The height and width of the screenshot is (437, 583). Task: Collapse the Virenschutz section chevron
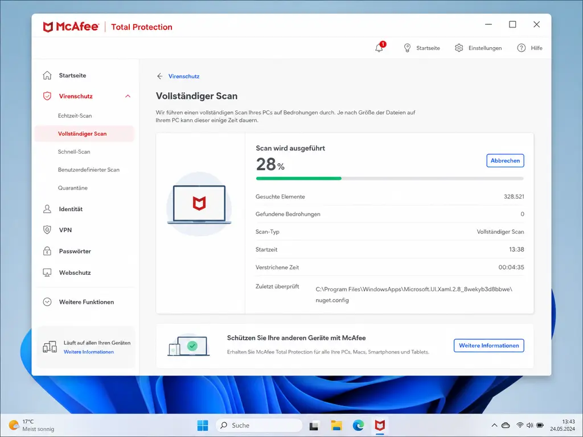click(x=128, y=96)
